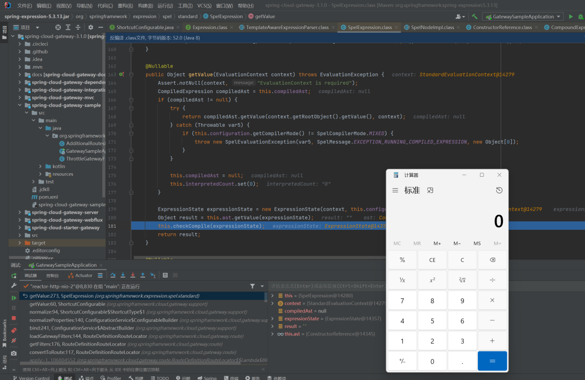Expand spring-cloud-gateway-server module
This screenshot has width=585, height=380.
20,212
